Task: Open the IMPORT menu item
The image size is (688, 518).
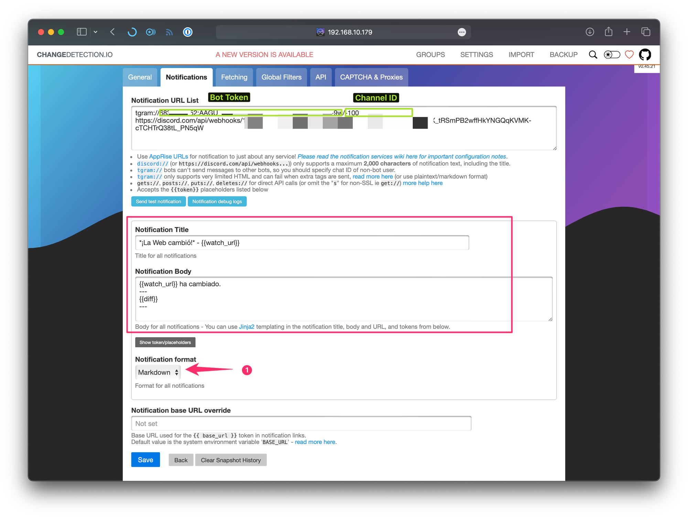Action: pyautogui.click(x=521, y=55)
